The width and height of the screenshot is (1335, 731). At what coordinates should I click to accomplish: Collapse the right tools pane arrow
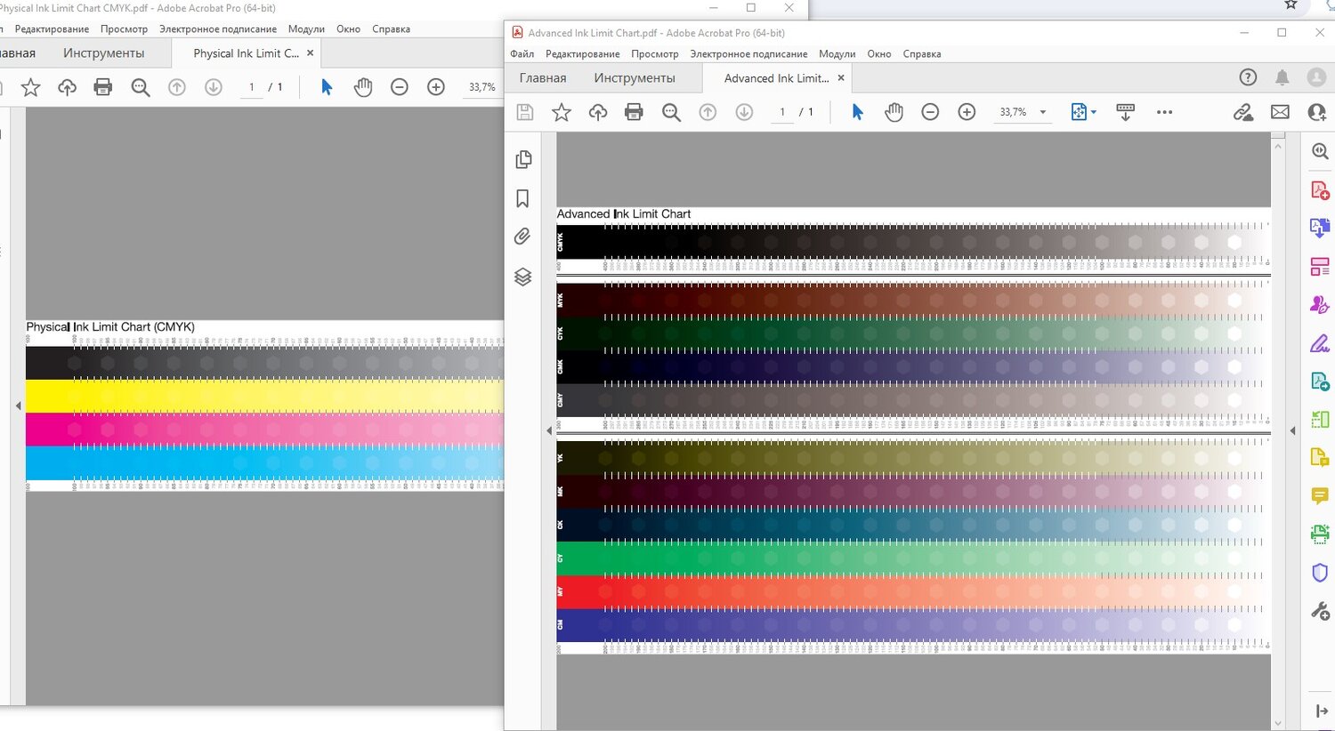[x=1292, y=430]
